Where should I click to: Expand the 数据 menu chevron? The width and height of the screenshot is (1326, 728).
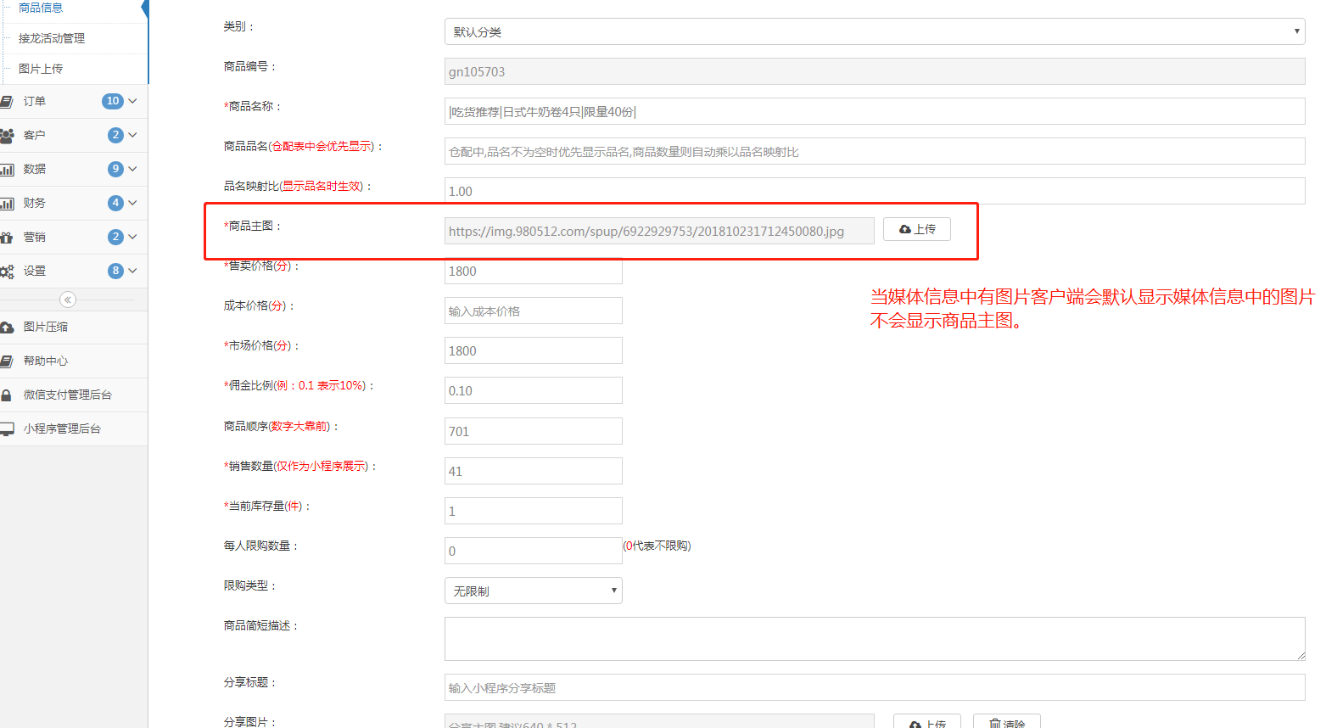[132, 169]
